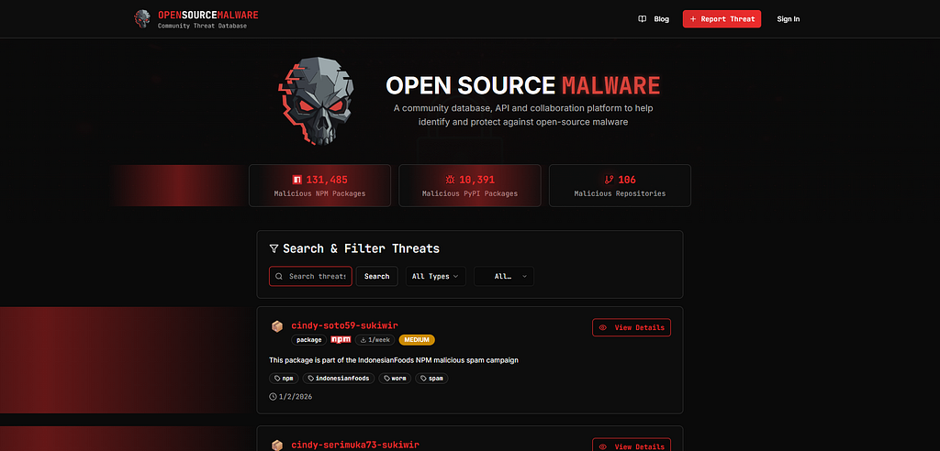940x451 pixels.
Task: Click the package box icon for cindy-soto59-sukiwir
Action: pyautogui.click(x=277, y=326)
